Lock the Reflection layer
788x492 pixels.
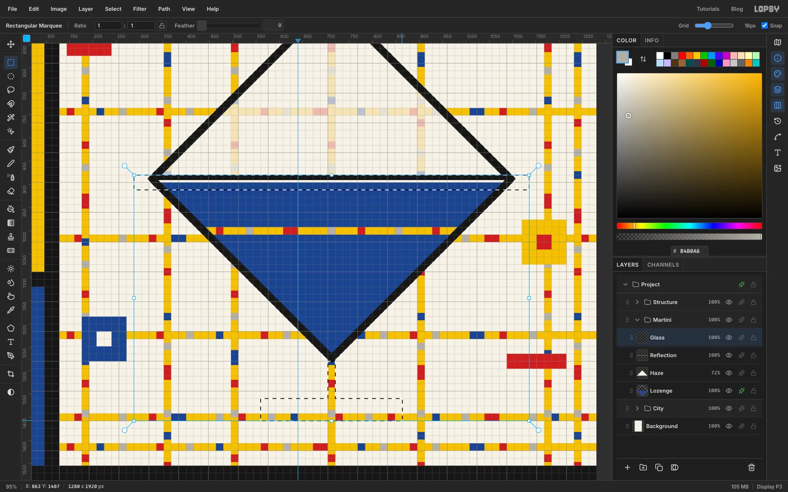tap(754, 355)
